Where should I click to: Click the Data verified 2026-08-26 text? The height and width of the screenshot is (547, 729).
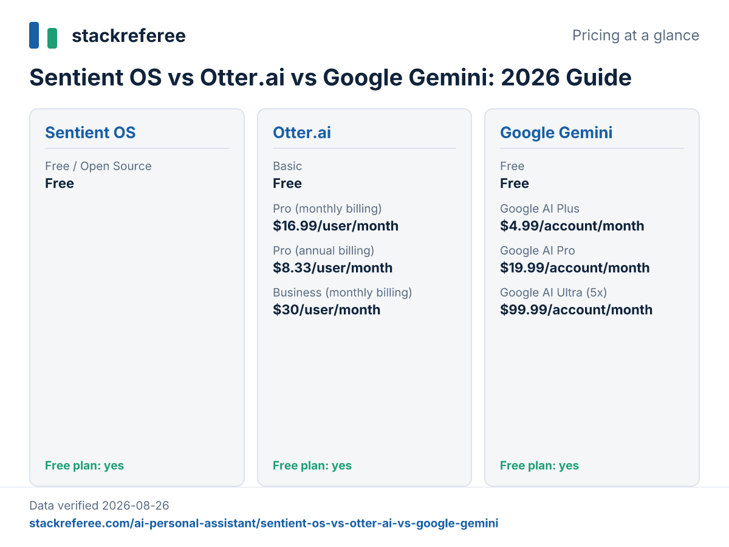99,505
